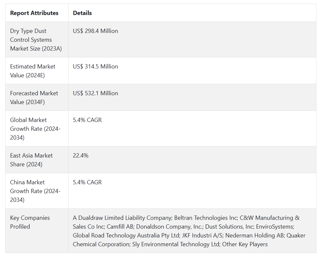Screen dimensions: 321x257
Task: Click the Global Market Growth Rate's 5.4% CAGR value
Action: (87, 120)
